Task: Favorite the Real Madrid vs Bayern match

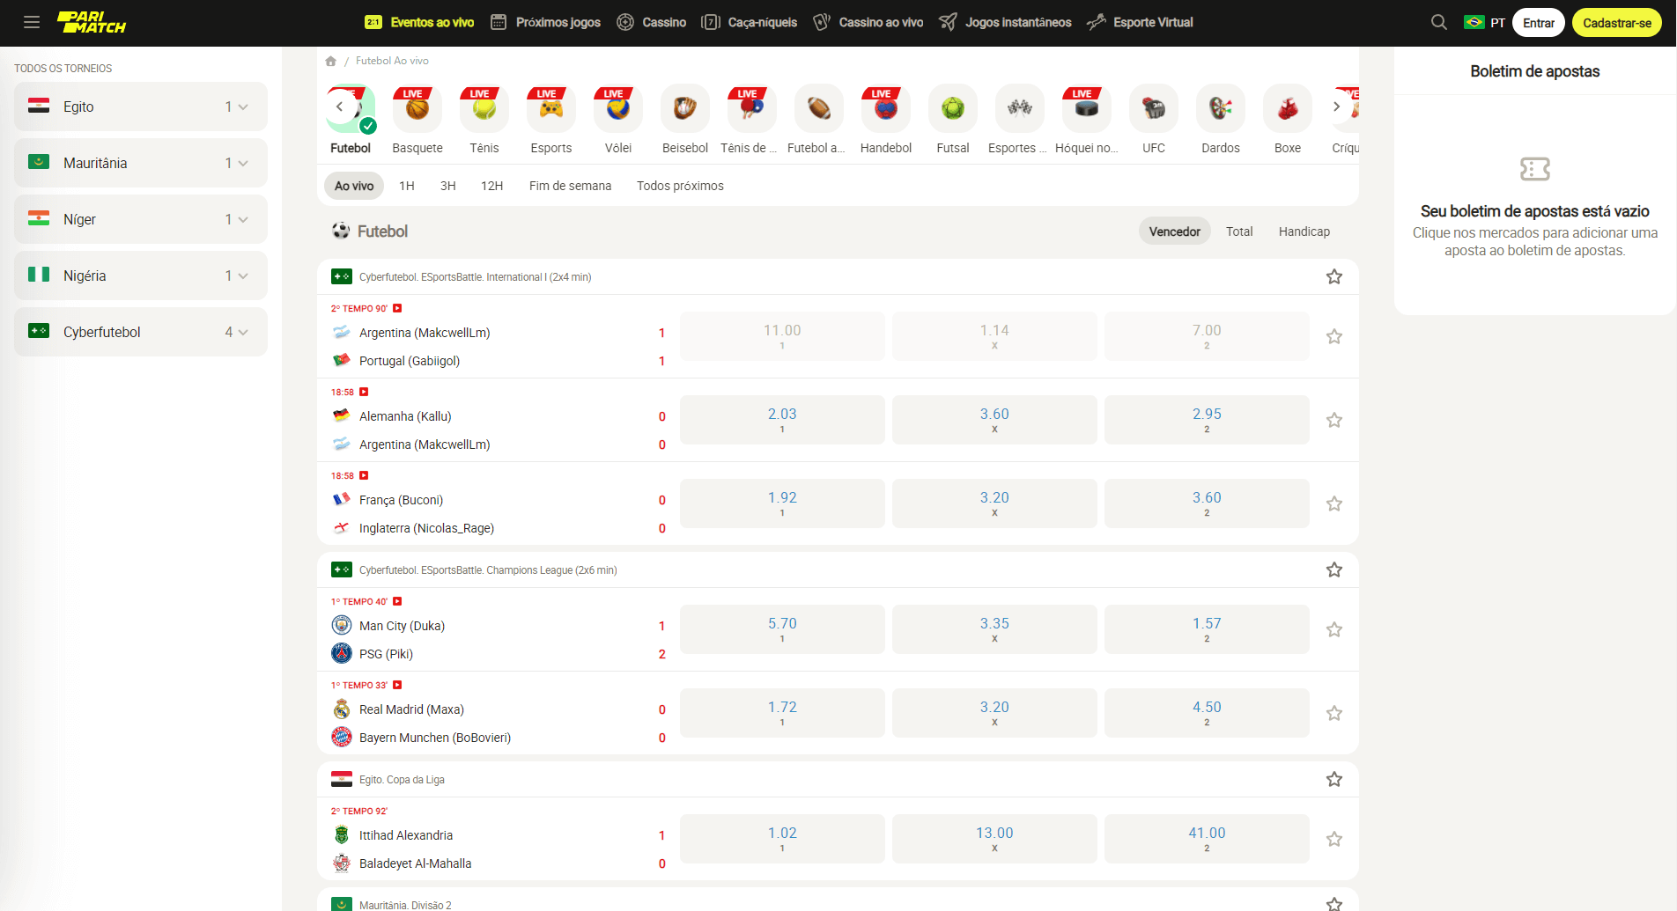Action: [x=1334, y=713]
